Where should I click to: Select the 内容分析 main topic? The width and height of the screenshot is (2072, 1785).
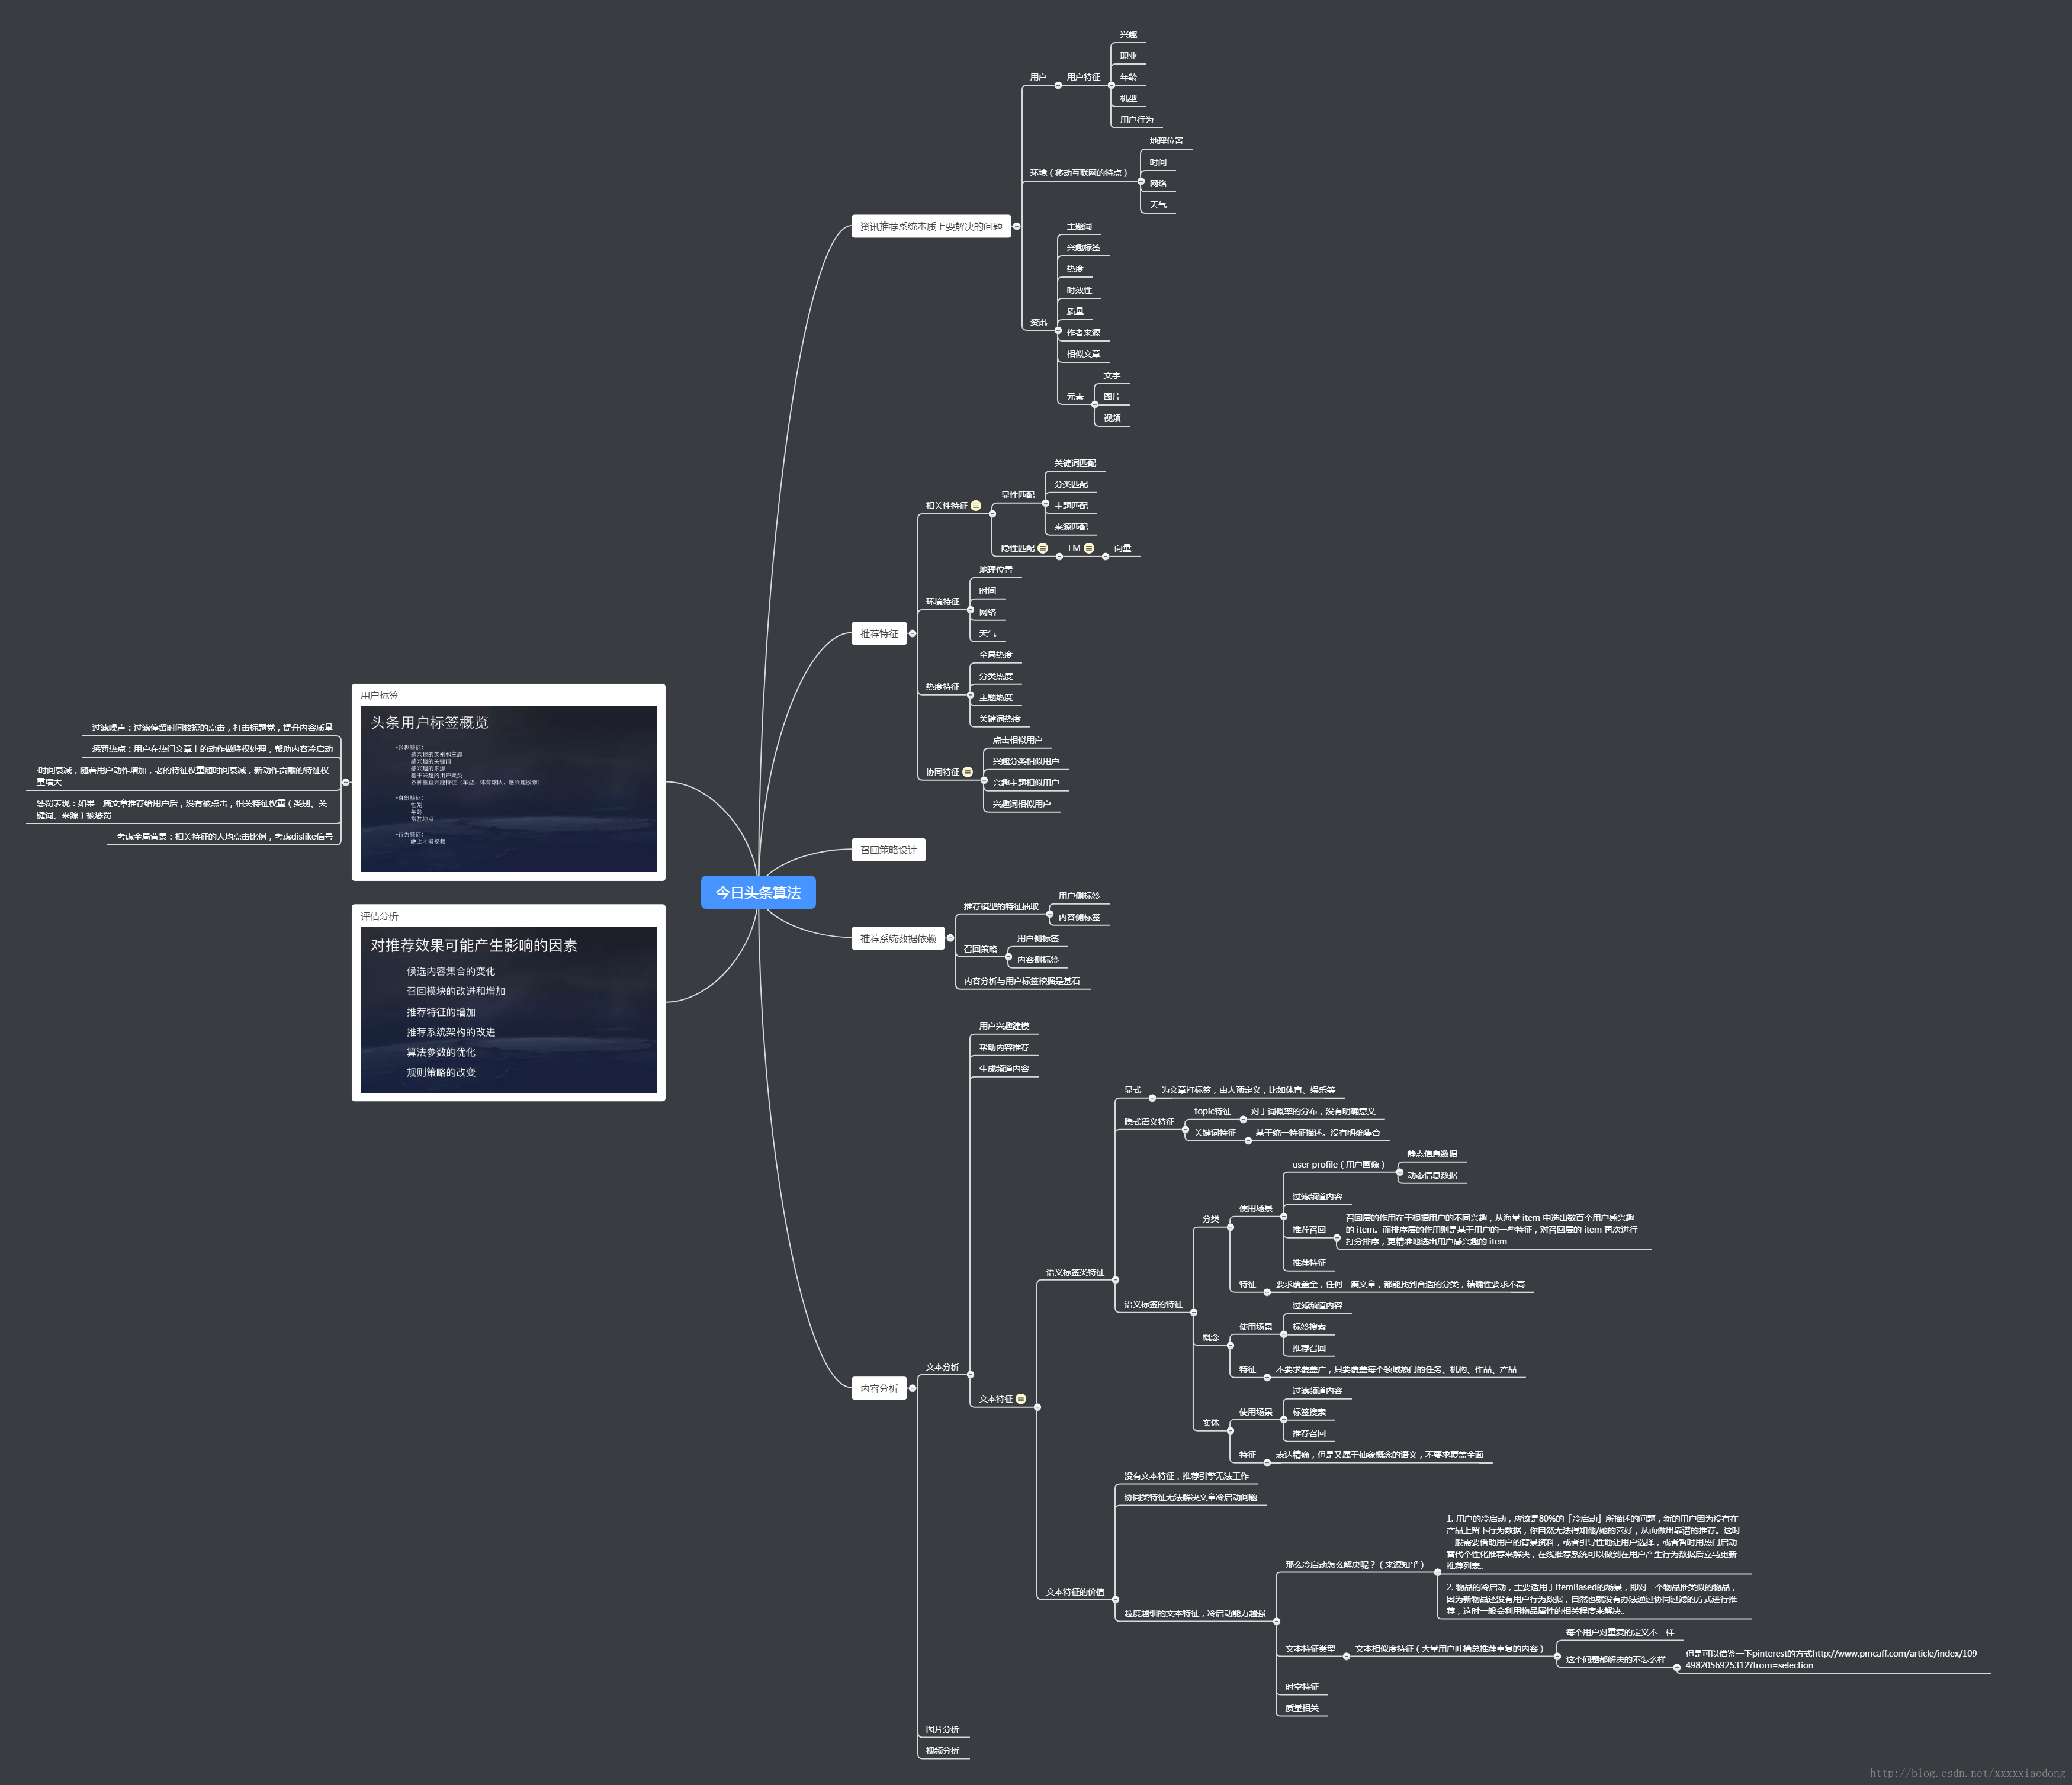(879, 1388)
